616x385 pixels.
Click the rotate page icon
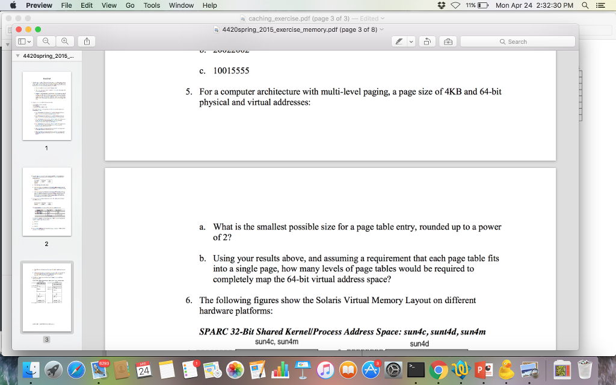point(427,41)
